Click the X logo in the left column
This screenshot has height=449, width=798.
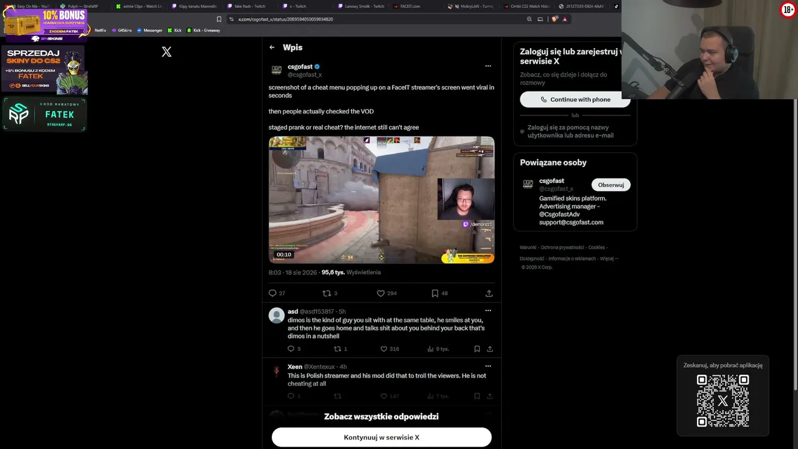tap(166, 52)
